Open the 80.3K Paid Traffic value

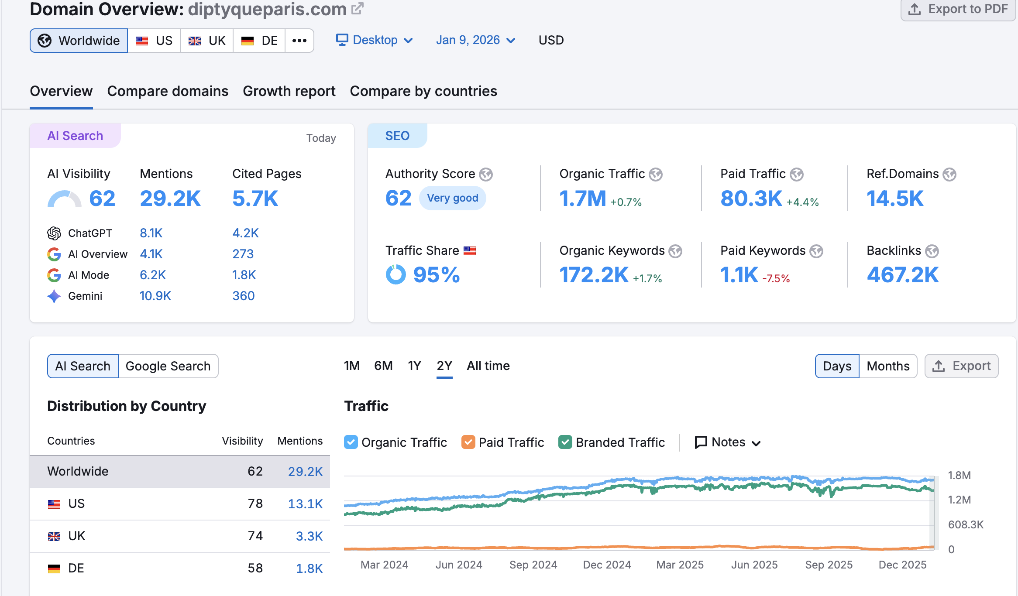pyautogui.click(x=751, y=199)
